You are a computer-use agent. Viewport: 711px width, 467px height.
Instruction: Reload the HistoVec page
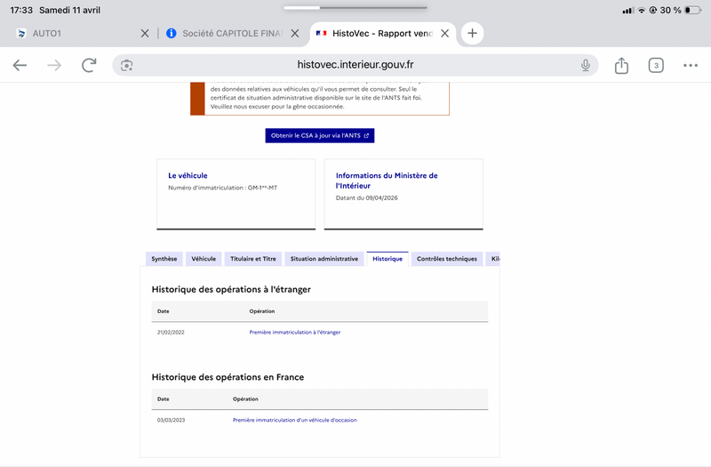coord(89,65)
